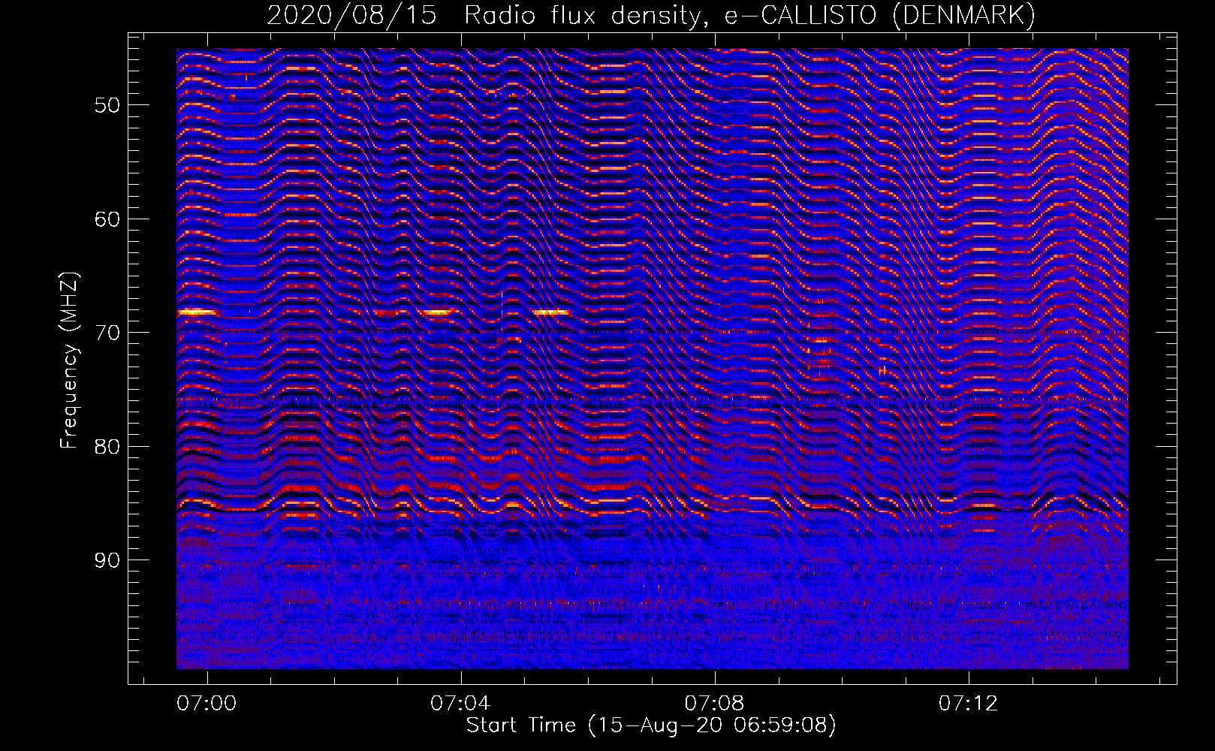Click the 'Start Time (15-Aug-20 06:59:08)' label
The image size is (1215, 751).
pos(651,725)
